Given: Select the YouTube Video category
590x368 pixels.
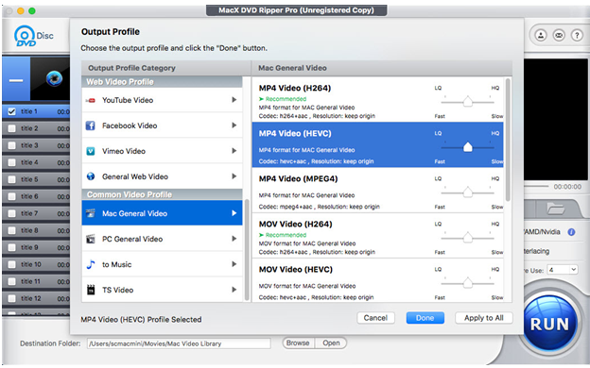Looking at the screenshot, I should pyautogui.click(x=163, y=100).
